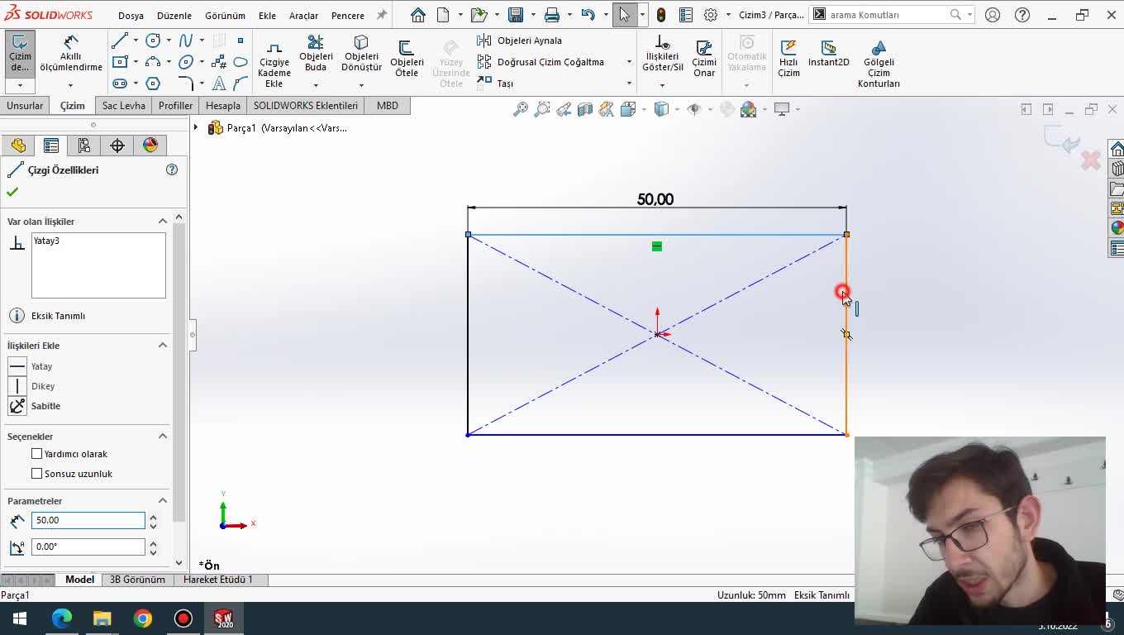This screenshot has width=1124, height=635.
Task: Open the Araçlar menu
Action: pos(303,15)
